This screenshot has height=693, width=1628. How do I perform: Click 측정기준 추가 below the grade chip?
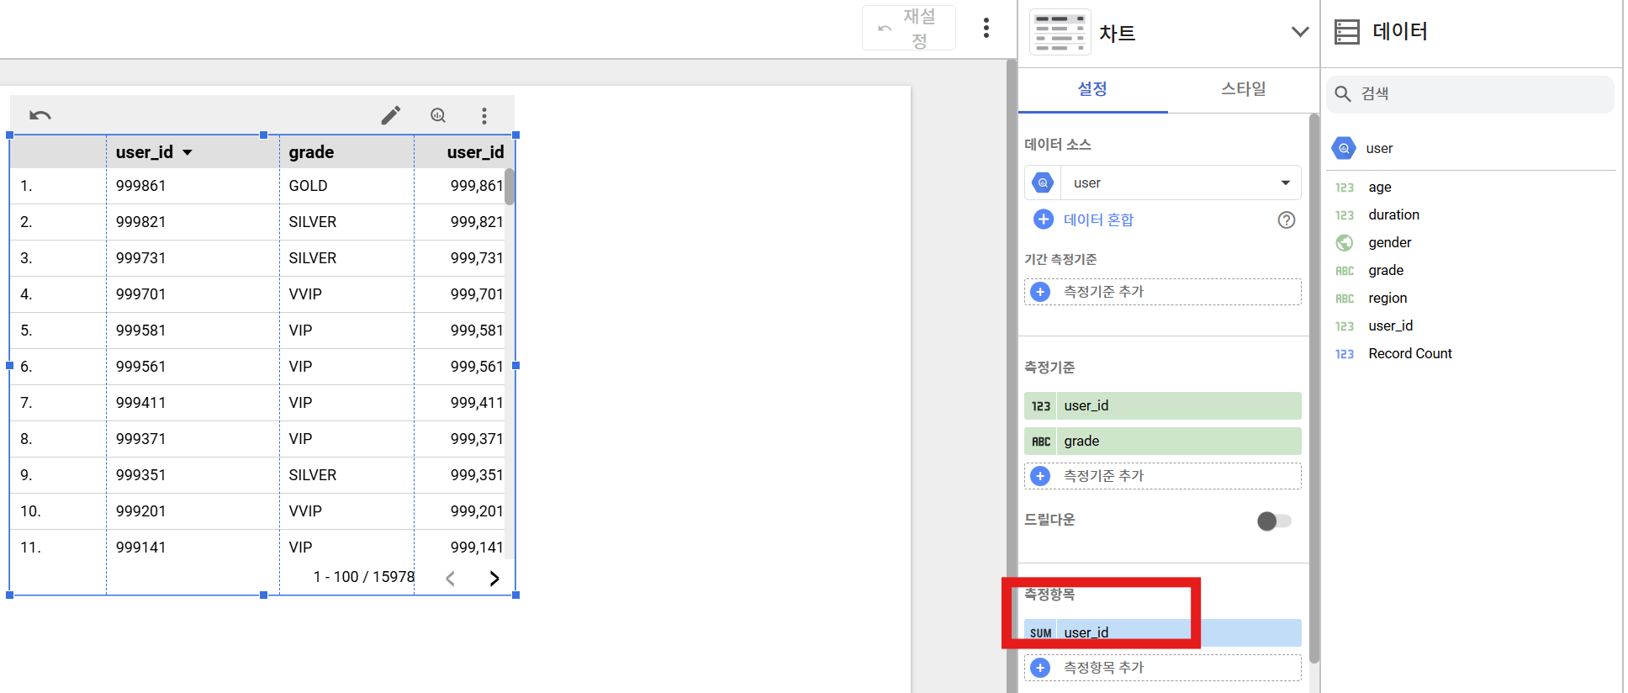point(1163,476)
